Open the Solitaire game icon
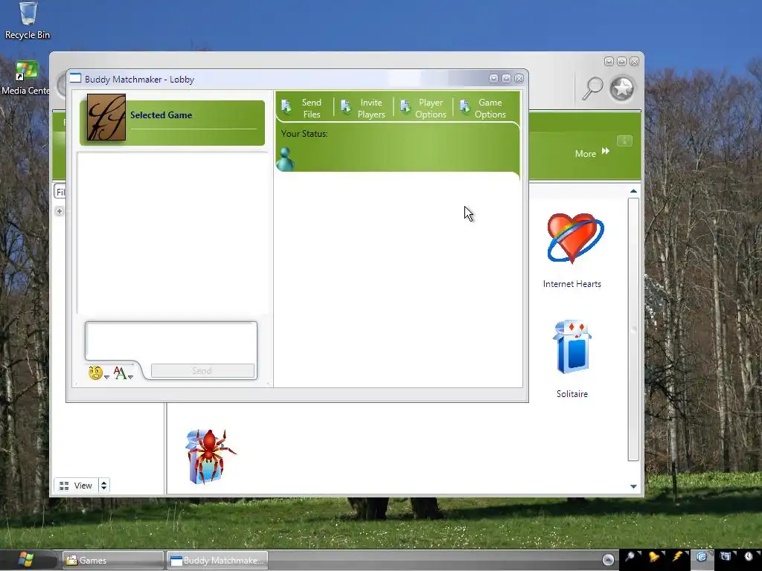The width and height of the screenshot is (762, 571). (x=571, y=347)
